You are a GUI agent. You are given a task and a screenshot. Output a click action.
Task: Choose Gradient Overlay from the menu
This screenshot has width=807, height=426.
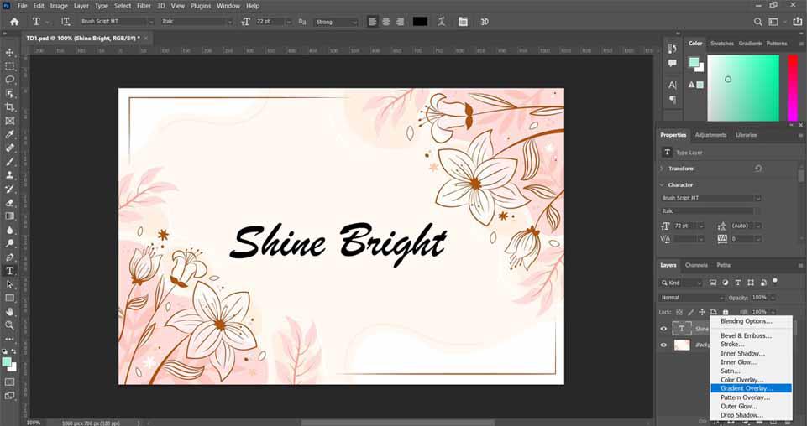click(747, 388)
